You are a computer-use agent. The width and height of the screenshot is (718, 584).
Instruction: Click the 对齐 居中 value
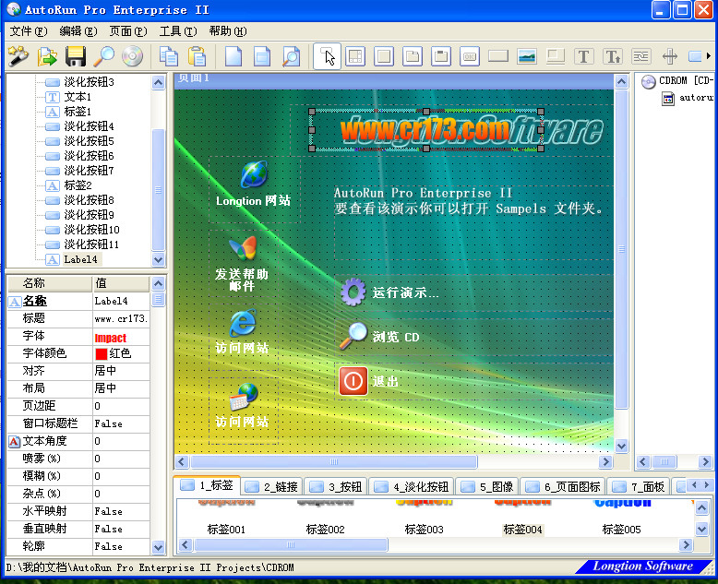121,371
